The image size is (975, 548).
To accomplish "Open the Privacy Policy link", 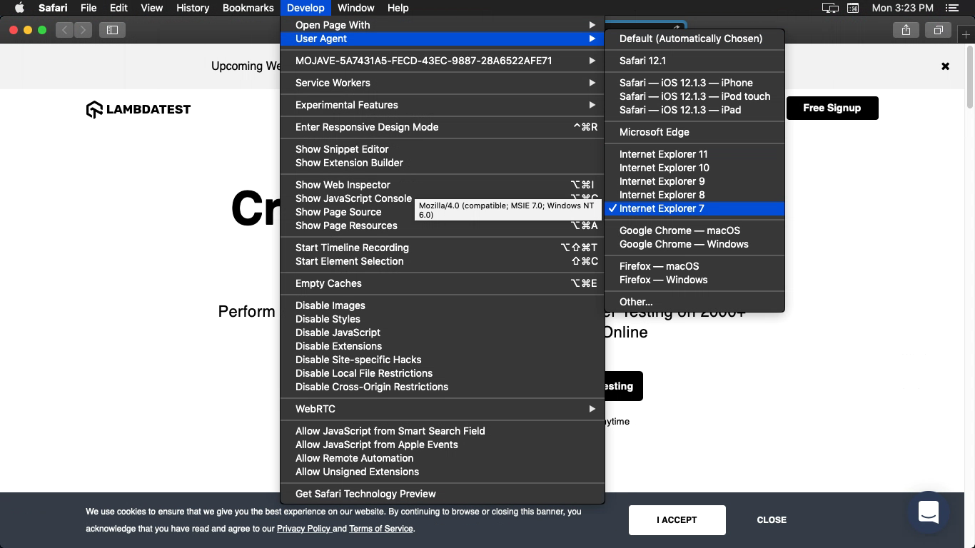I will tap(303, 529).
